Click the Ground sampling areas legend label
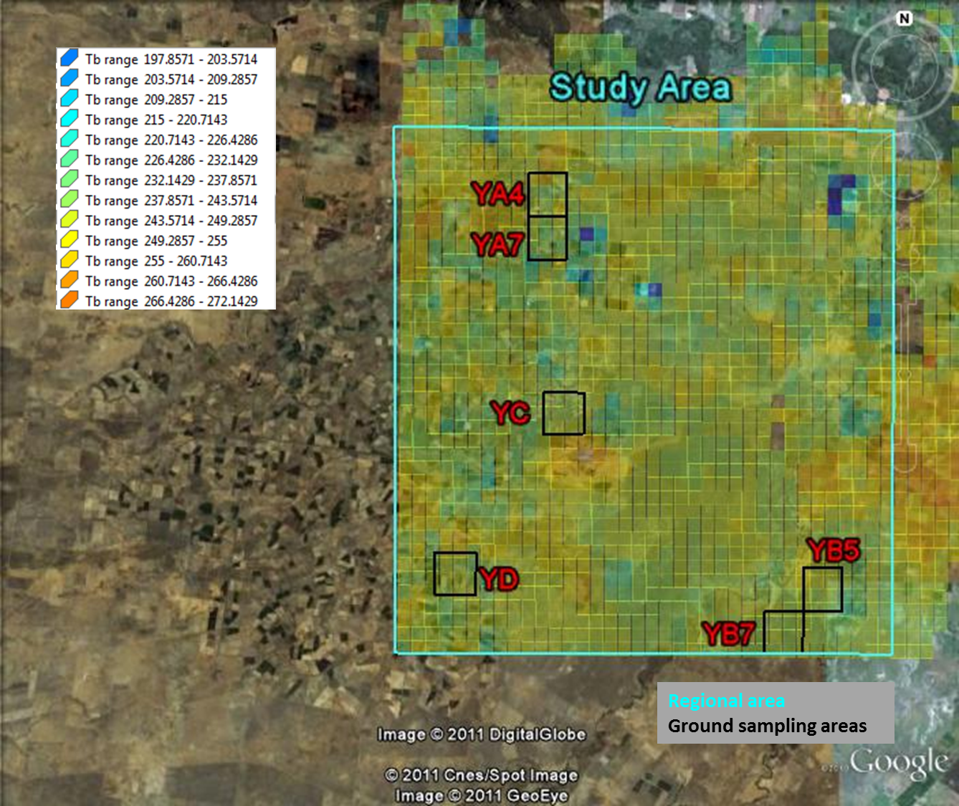 (767, 726)
